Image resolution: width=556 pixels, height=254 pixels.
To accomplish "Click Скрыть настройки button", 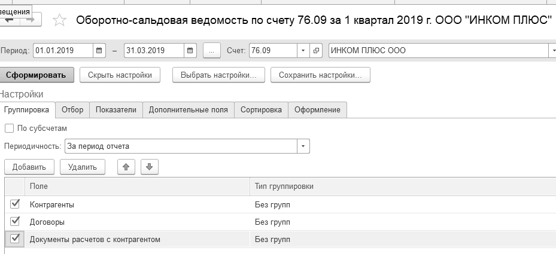I will [120, 75].
